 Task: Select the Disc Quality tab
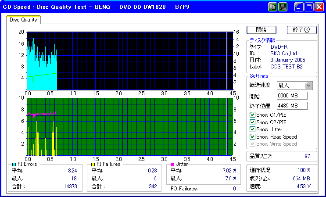click(23, 20)
